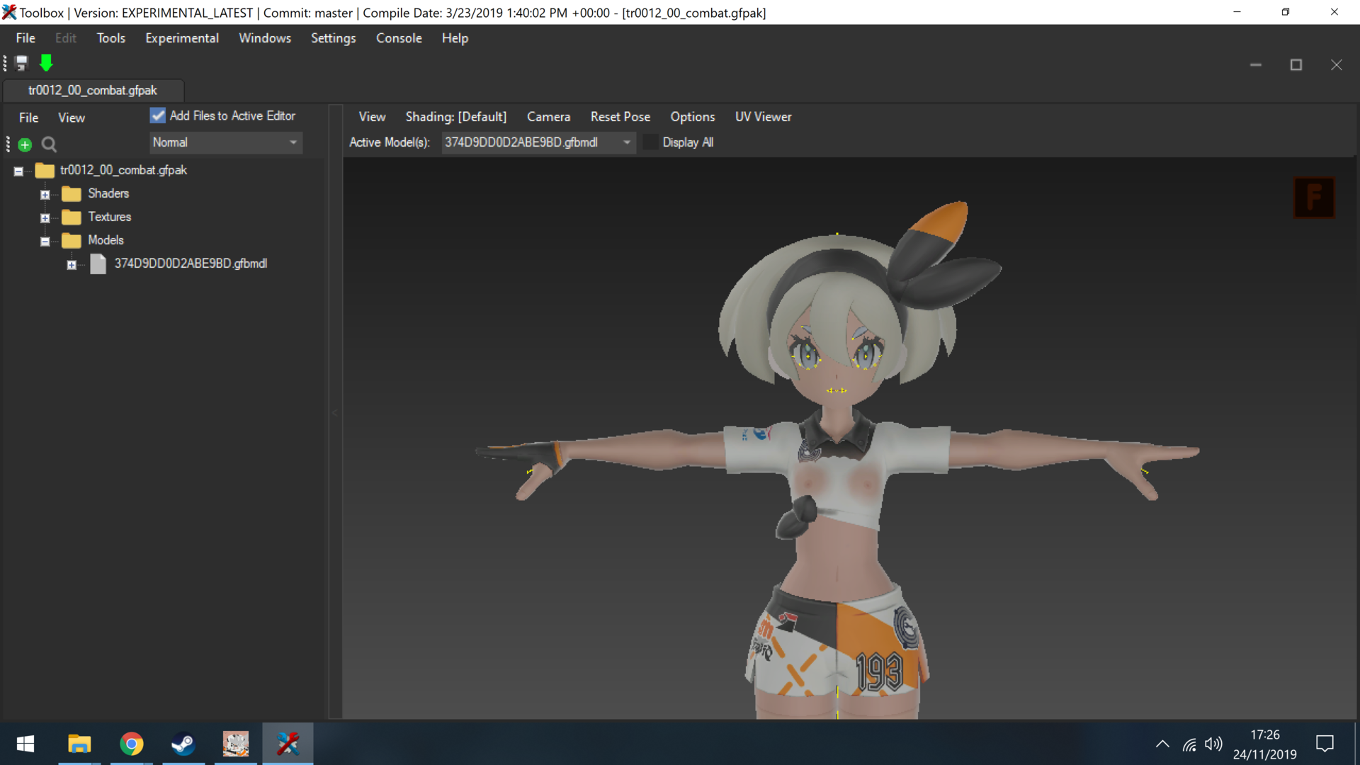Open Google Chrome from the taskbar
Screen dimensions: 1360x765
click(x=132, y=744)
